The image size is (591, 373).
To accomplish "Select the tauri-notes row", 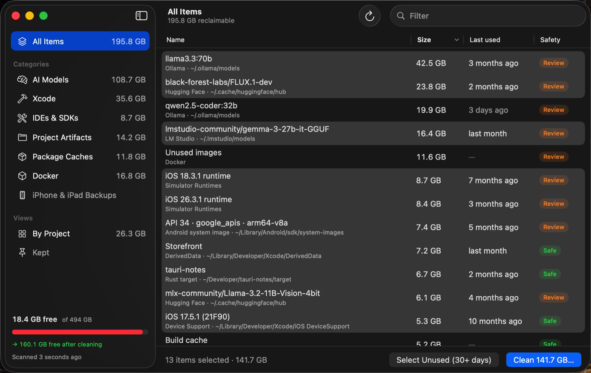I will (x=373, y=274).
